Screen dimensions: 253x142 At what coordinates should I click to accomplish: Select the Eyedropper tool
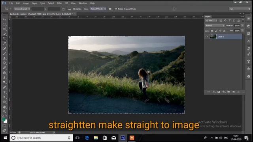coord(4,43)
